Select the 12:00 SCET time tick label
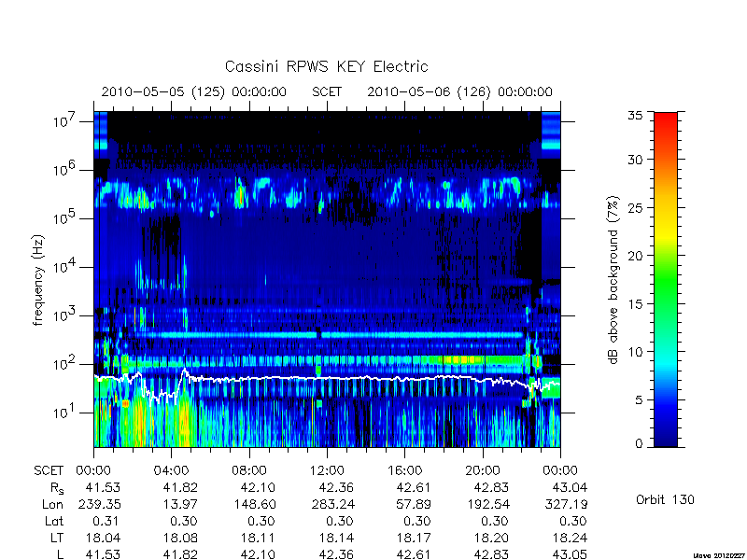This screenshot has width=747, height=560. coord(327,471)
